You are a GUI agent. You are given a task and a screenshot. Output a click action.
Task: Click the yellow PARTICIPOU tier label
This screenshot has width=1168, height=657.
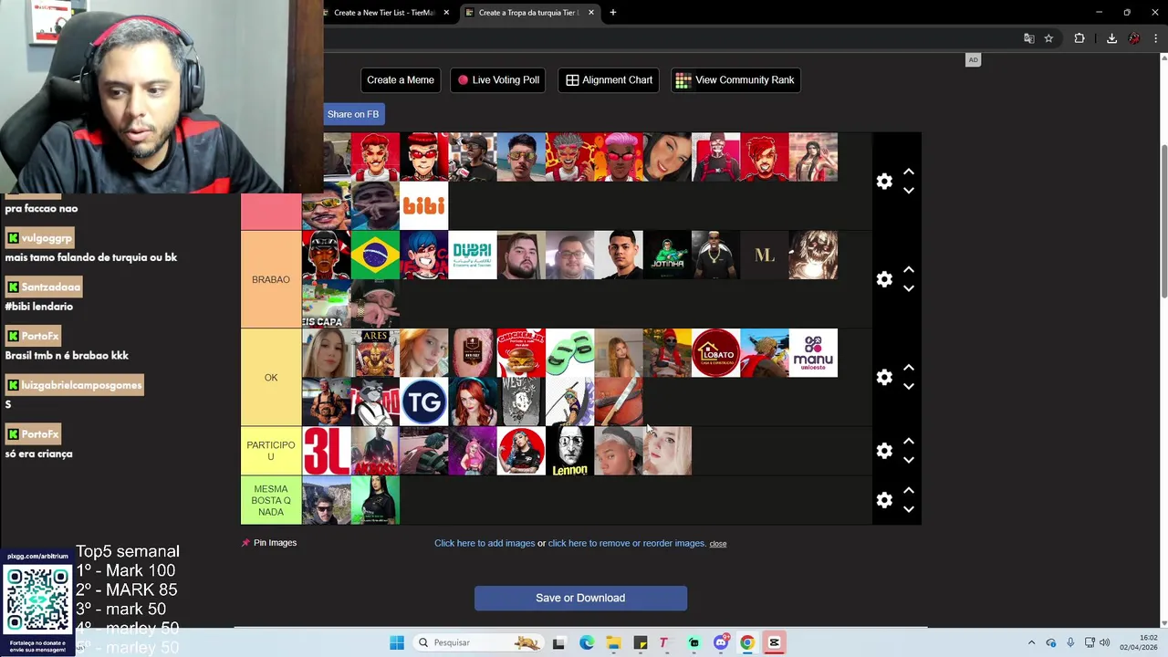coord(271,451)
